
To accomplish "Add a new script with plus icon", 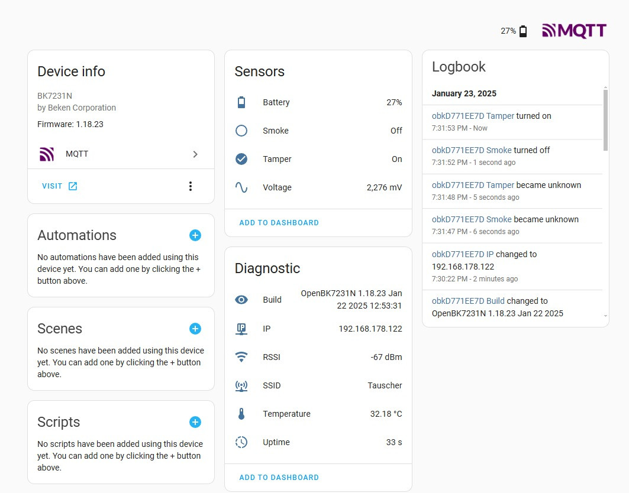I will (x=195, y=422).
